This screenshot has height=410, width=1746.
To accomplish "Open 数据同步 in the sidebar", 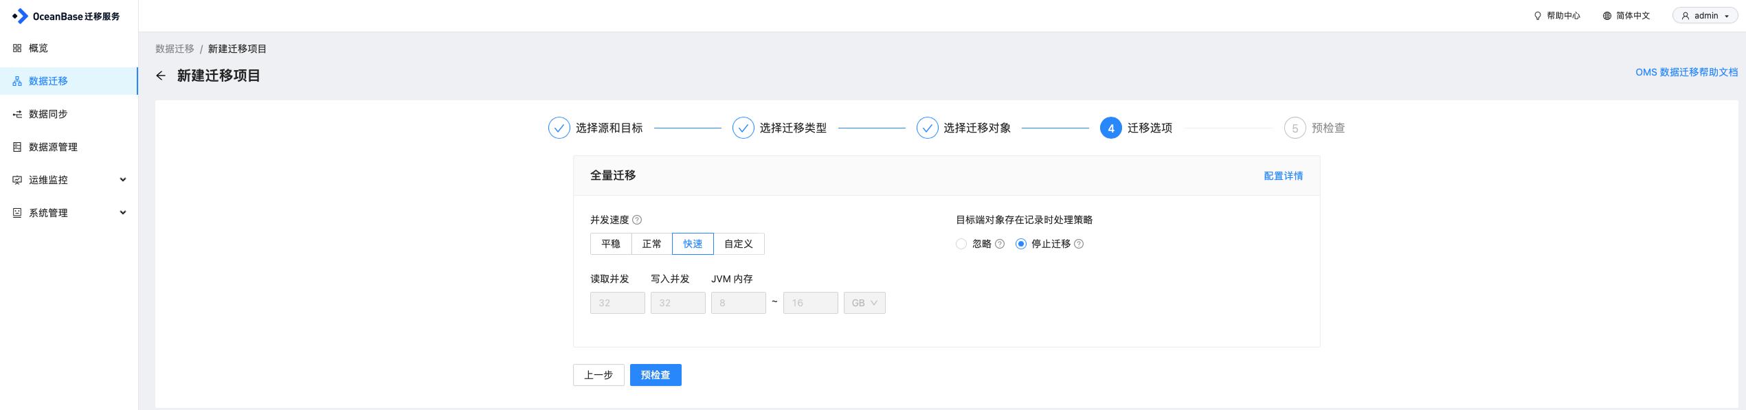I will [69, 114].
